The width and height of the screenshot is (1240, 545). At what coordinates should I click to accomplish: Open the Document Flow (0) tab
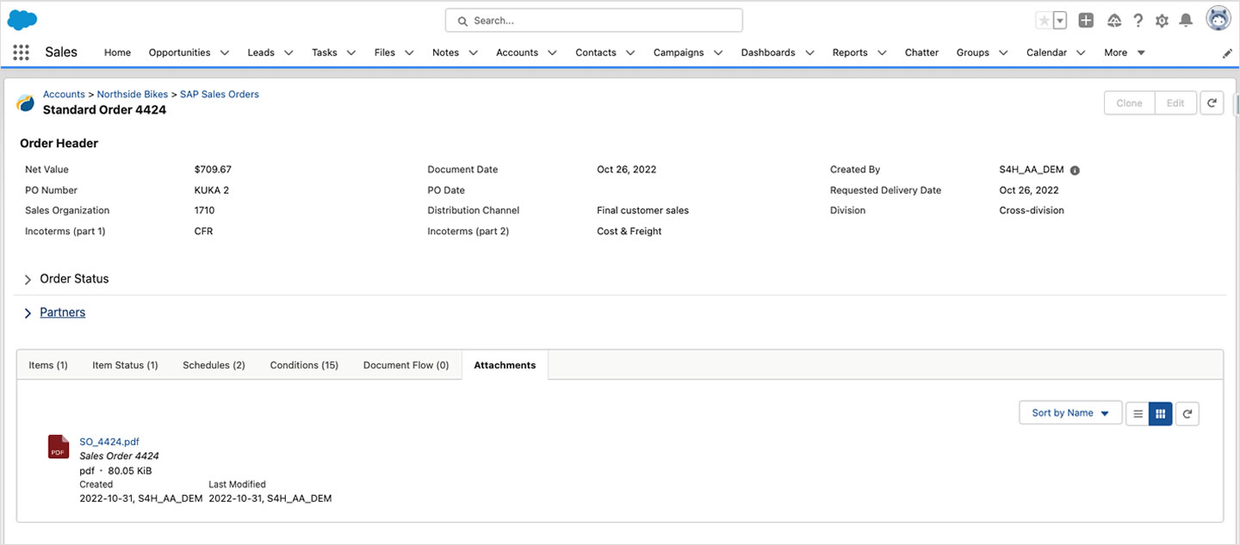406,365
